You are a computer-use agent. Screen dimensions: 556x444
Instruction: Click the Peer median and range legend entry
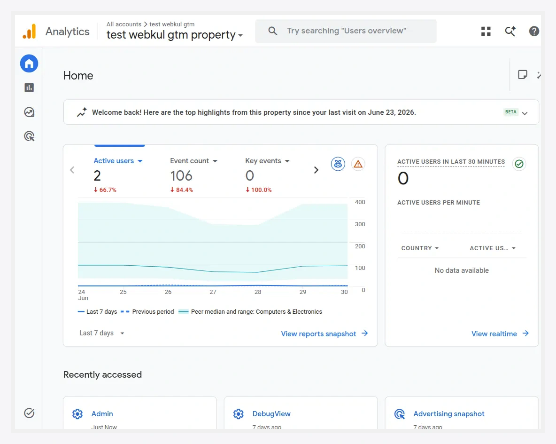coord(250,311)
